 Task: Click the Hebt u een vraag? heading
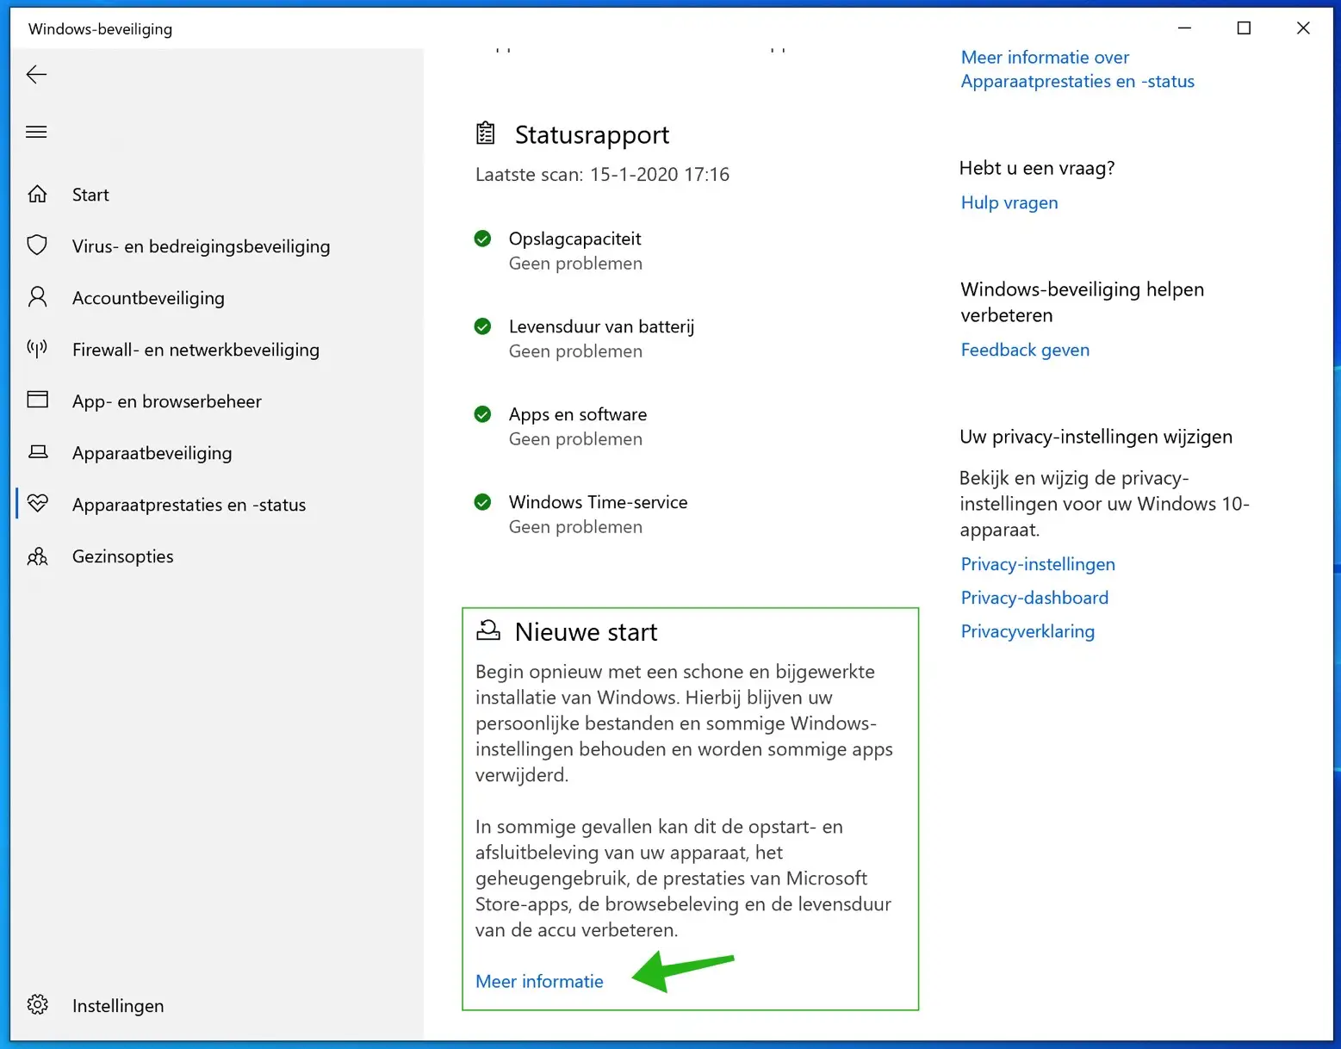1037,168
